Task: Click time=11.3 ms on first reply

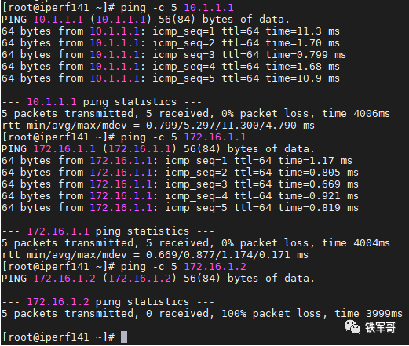Action: tap(303, 31)
